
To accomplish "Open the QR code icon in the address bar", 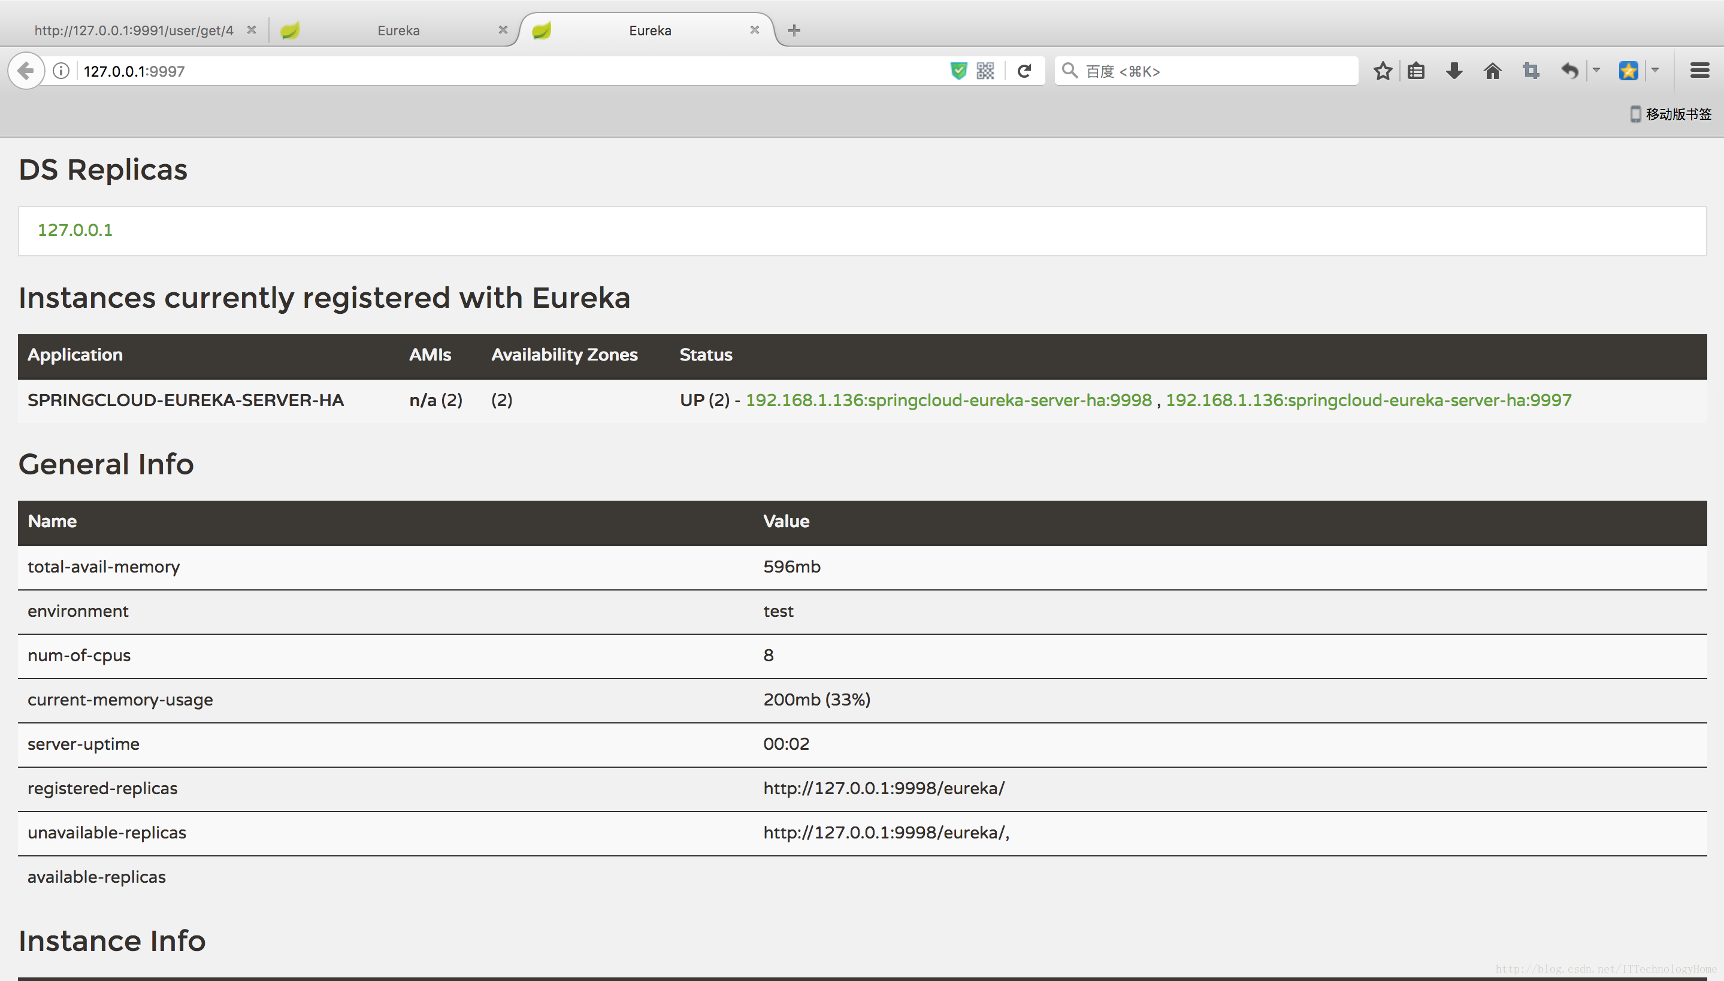I will [x=985, y=71].
